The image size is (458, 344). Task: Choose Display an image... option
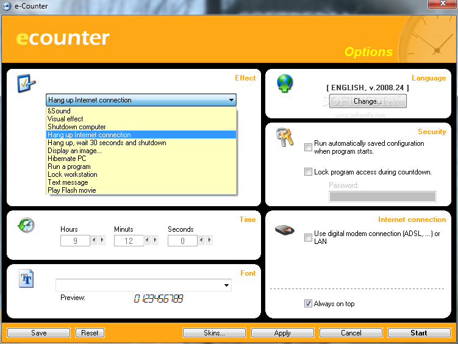tap(141, 151)
